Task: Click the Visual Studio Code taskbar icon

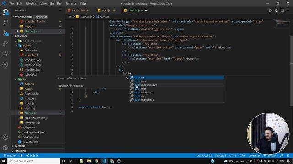Action: 104,161
